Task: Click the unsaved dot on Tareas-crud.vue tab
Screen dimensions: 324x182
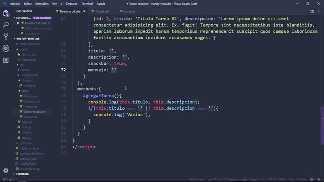Action: (84, 11)
